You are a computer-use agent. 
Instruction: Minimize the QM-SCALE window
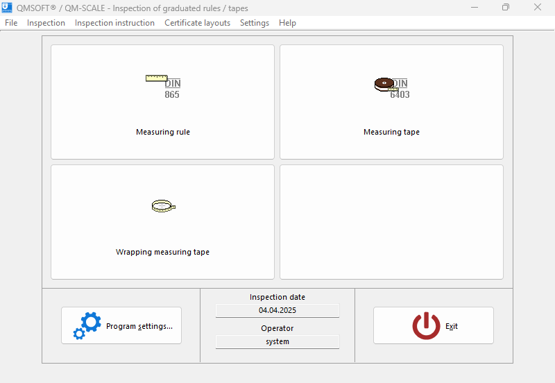pyautogui.click(x=475, y=8)
